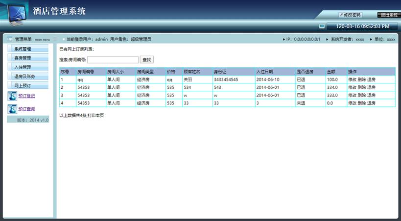401x221 pixels.
Task: Open the 预订登记 link
Action: point(26,96)
